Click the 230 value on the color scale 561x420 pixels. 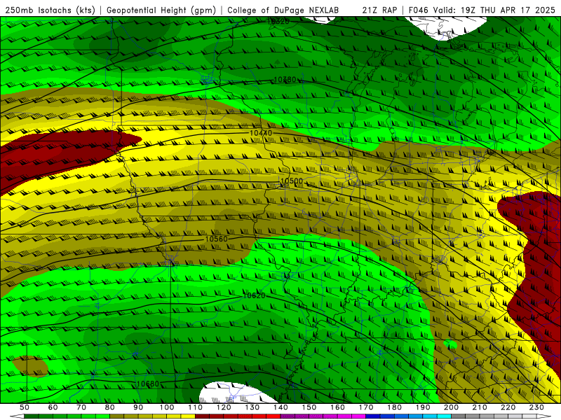[x=536, y=407]
